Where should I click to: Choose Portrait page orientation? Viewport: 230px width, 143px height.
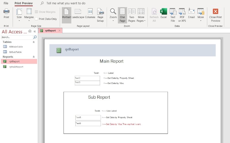click(x=66, y=13)
